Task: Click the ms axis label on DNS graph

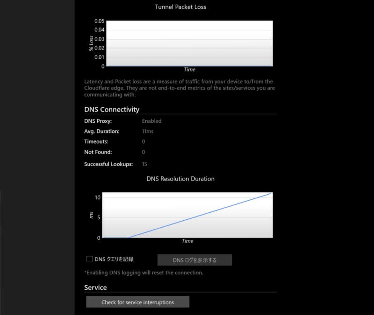Action: (92, 215)
